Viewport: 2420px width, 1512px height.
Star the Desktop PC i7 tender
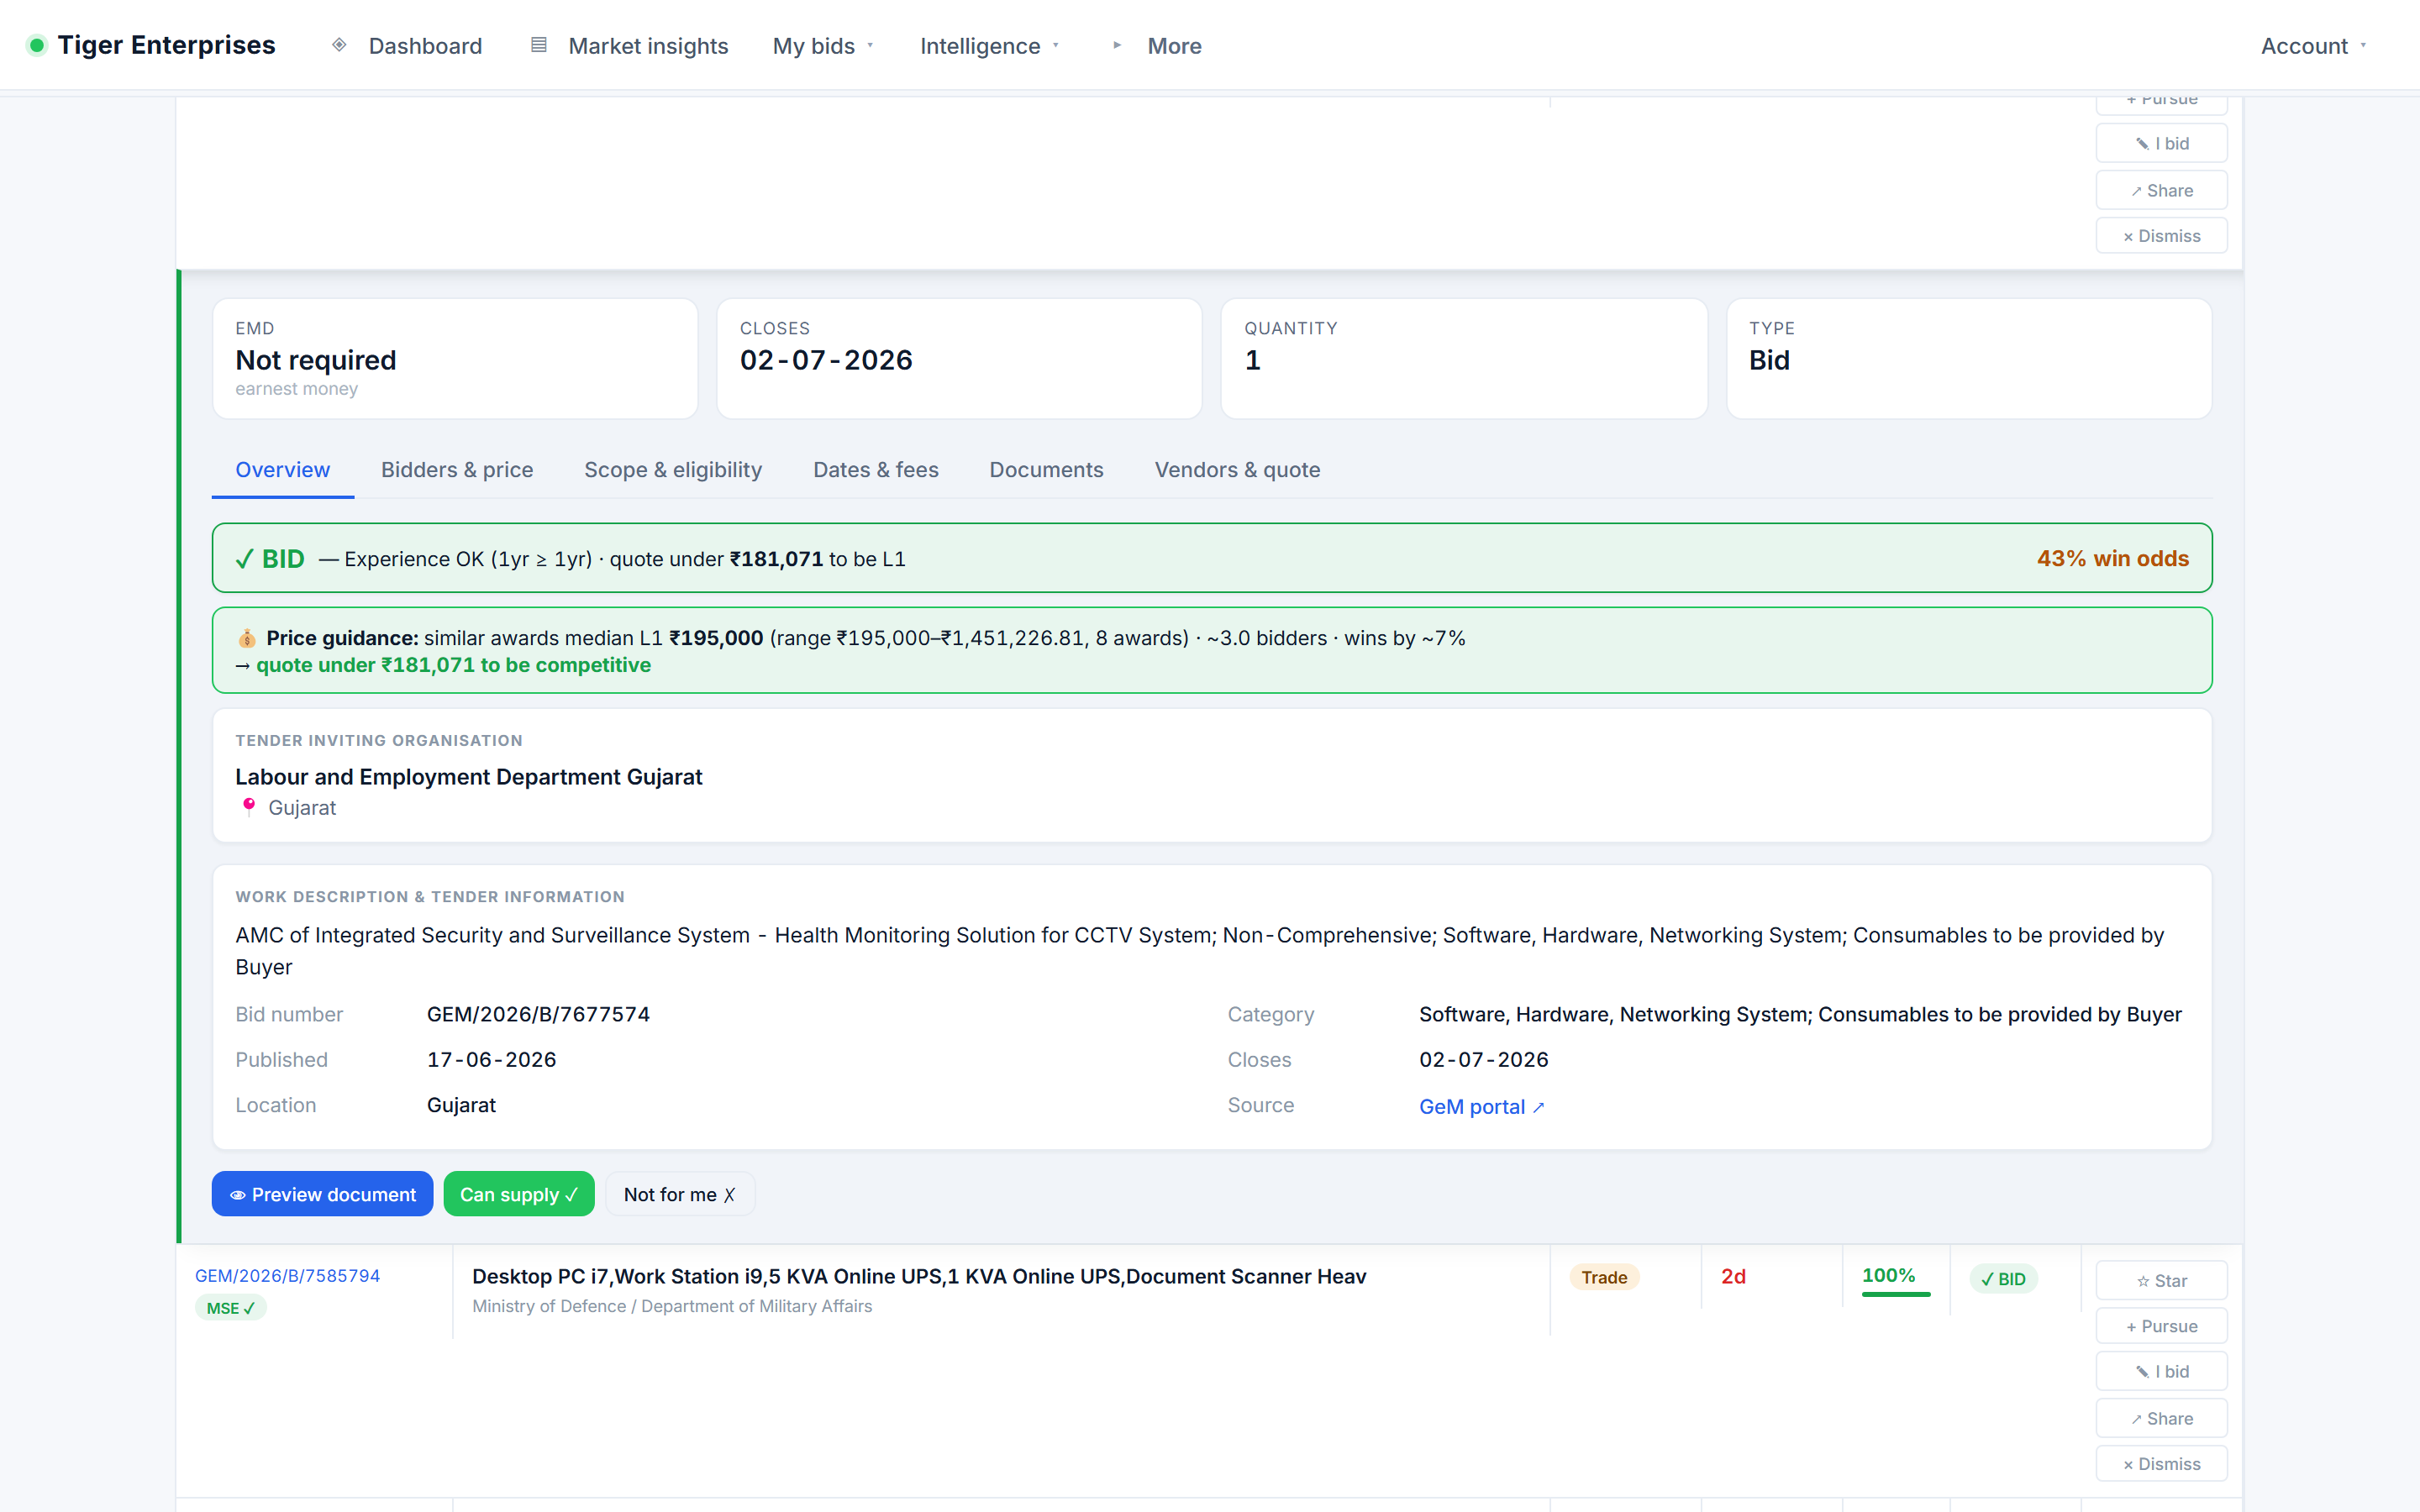[2161, 1281]
